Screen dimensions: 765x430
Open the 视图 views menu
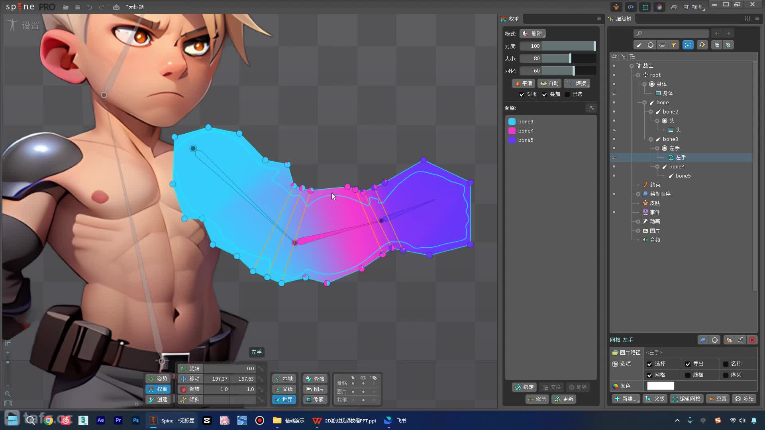click(x=694, y=7)
